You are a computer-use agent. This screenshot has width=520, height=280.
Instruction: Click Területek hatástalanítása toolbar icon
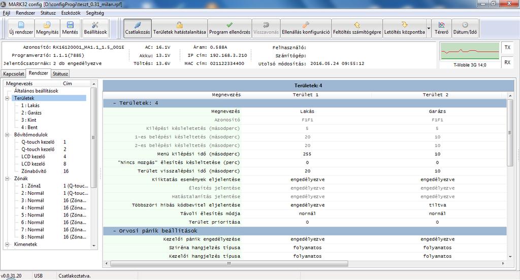[x=179, y=28]
